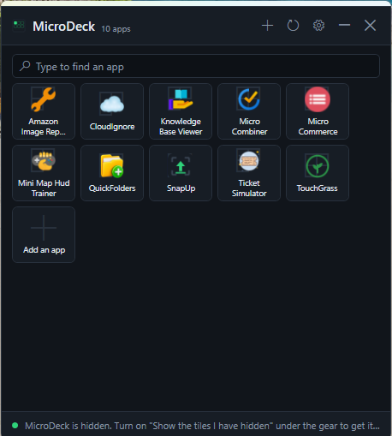Image resolution: width=392 pixels, height=436 pixels.
Task: Open the Ticket Simulator tile
Action: (x=249, y=173)
